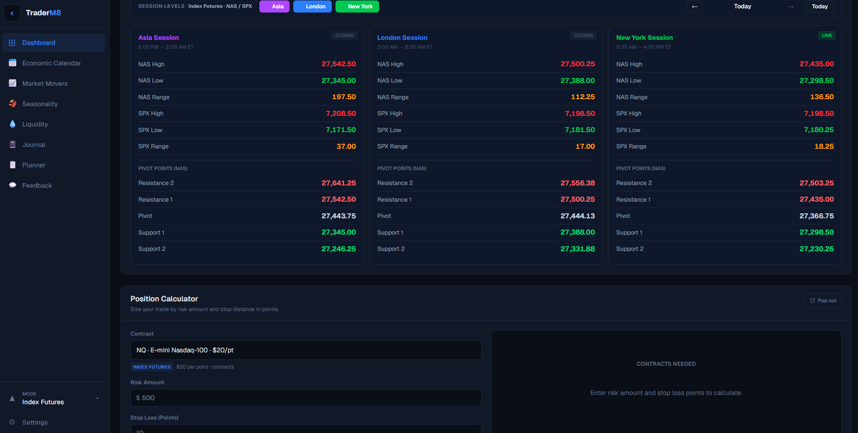Collapse sidebar with back chevron icon

12,13
